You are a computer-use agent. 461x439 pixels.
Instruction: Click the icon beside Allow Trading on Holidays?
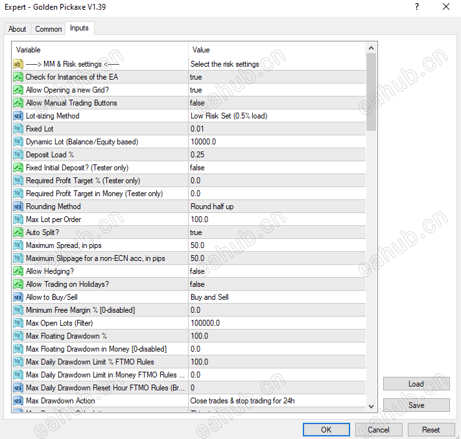point(18,284)
